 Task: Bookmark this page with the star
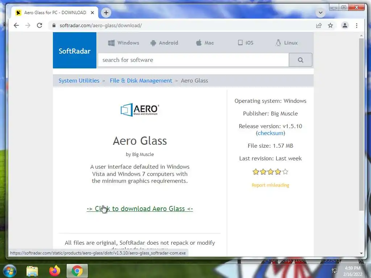330,25
